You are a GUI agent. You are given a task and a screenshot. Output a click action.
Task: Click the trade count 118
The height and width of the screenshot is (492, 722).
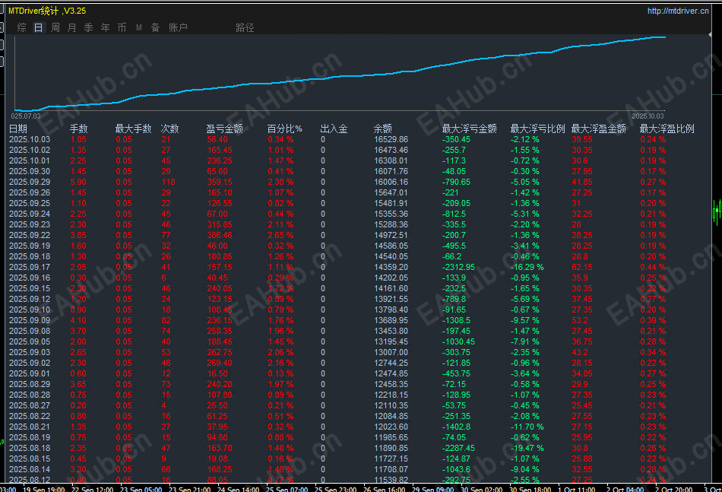point(168,182)
